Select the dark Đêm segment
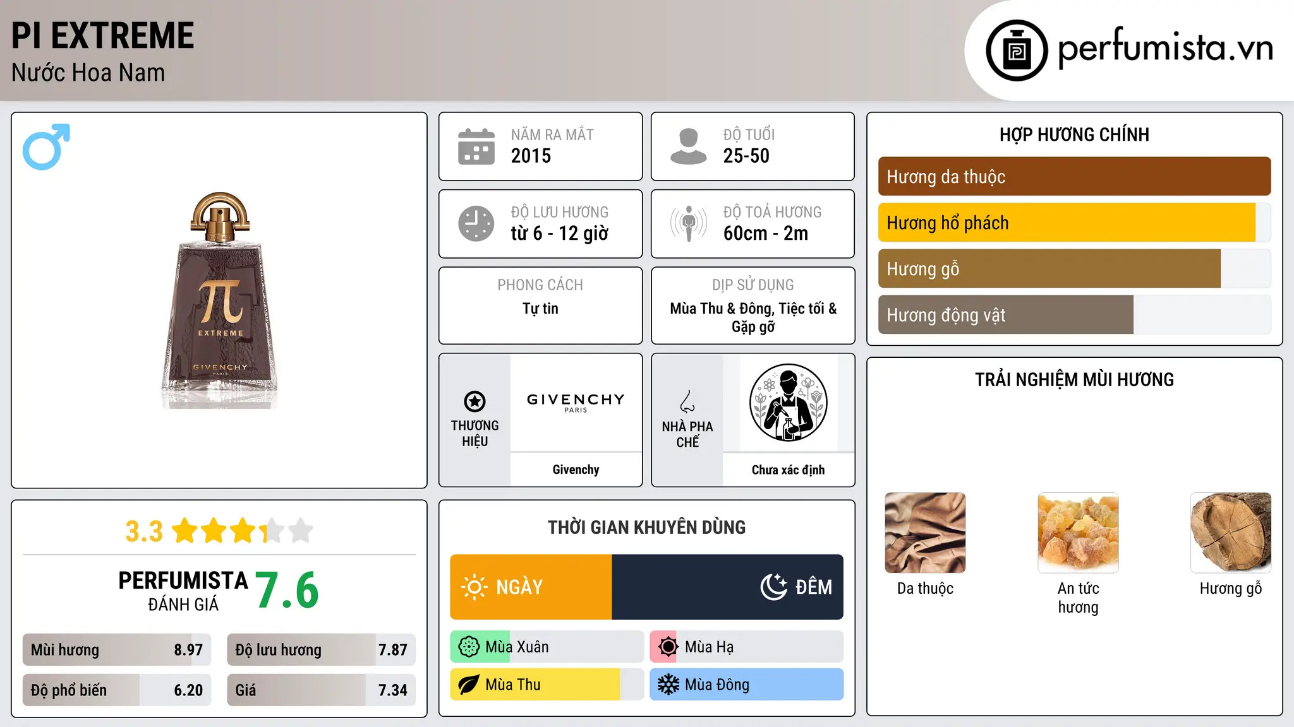The height and width of the screenshot is (727, 1294). [x=727, y=587]
